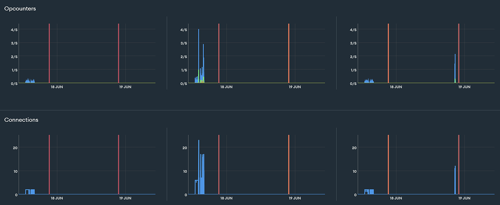Screen dimensions: 500x205
Task: Click the Connections spike near 12 before 19 JUN
Action: coord(455,180)
